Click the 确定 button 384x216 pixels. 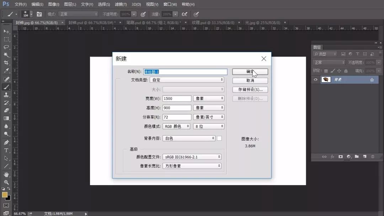click(250, 71)
